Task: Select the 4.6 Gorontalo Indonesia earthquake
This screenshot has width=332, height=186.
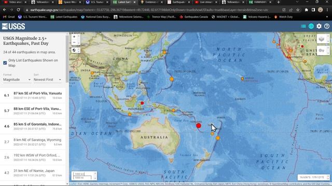Action: tap(33, 126)
